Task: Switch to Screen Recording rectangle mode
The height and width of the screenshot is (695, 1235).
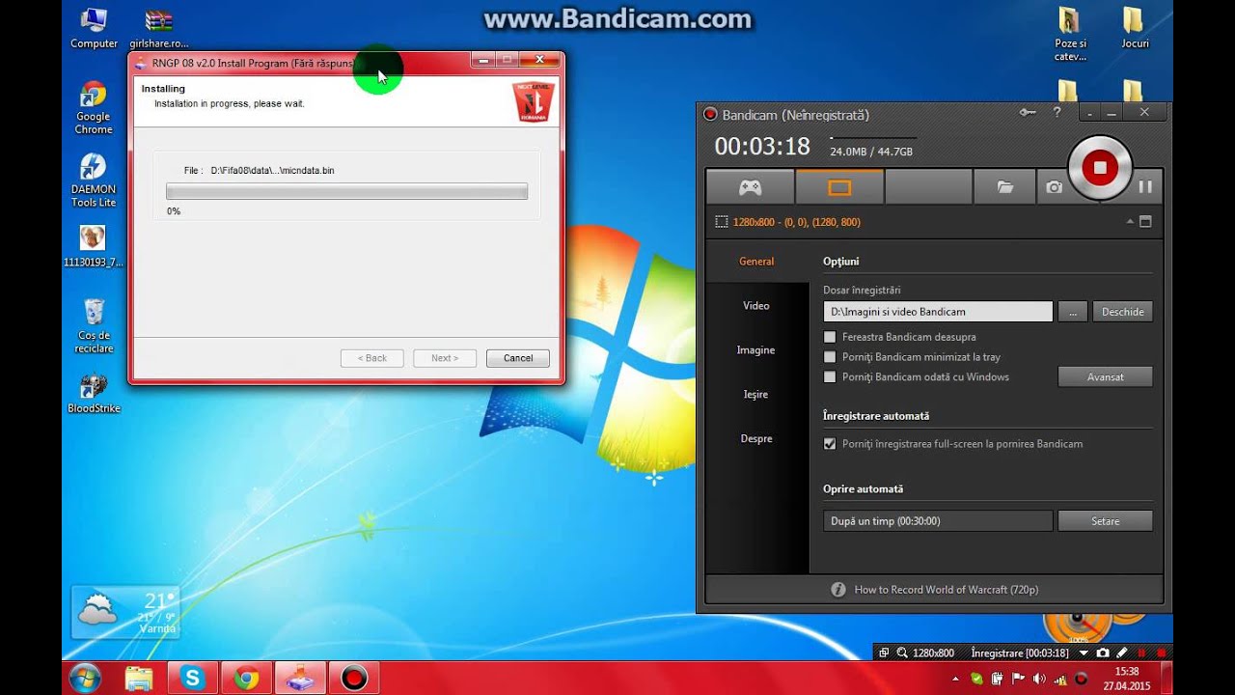Action: point(839,186)
